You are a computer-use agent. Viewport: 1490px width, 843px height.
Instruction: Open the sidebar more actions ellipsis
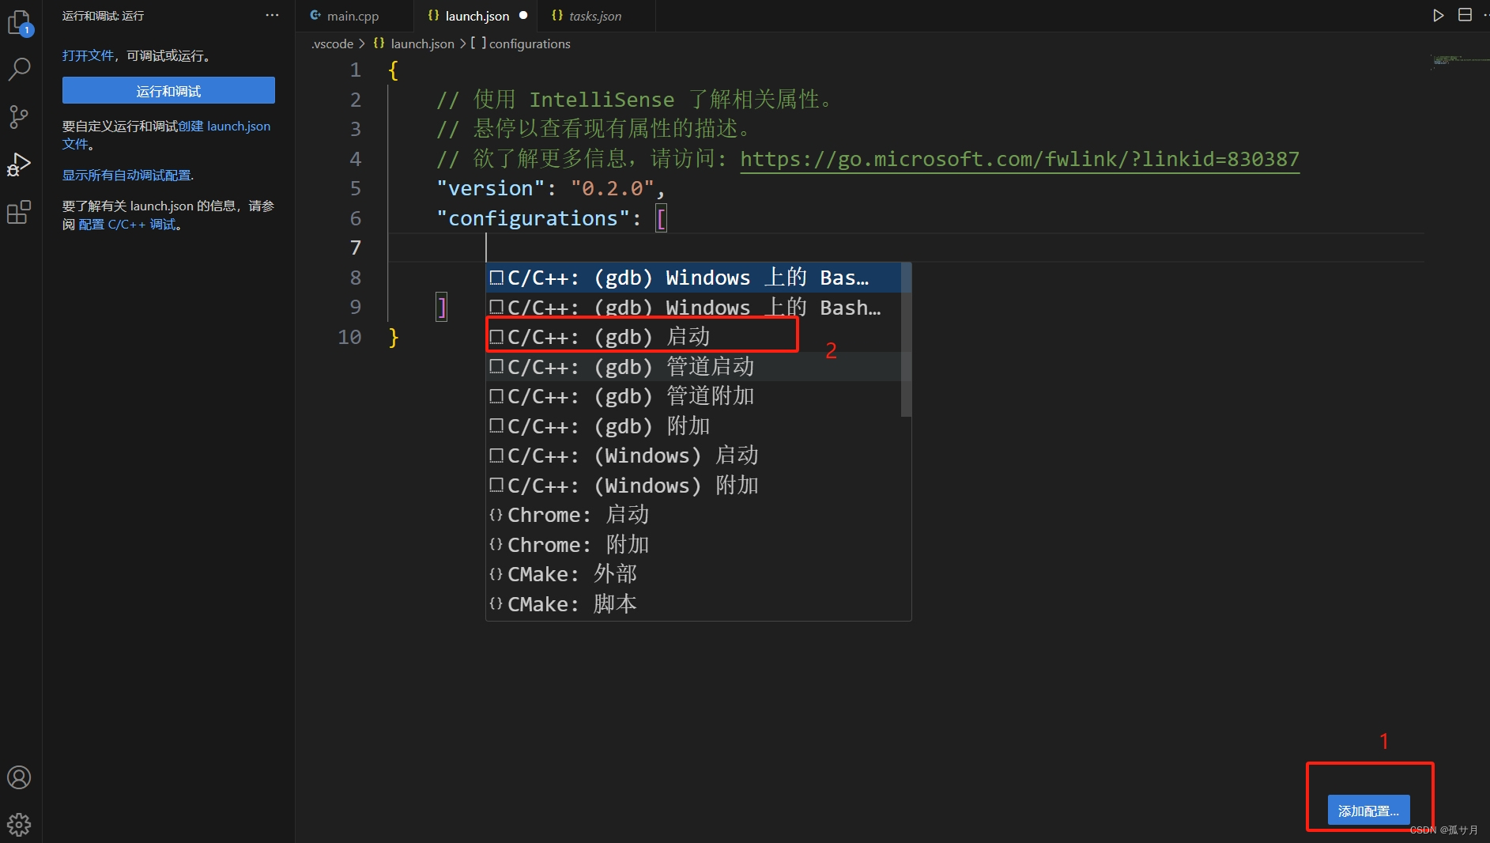click(272, 15)
